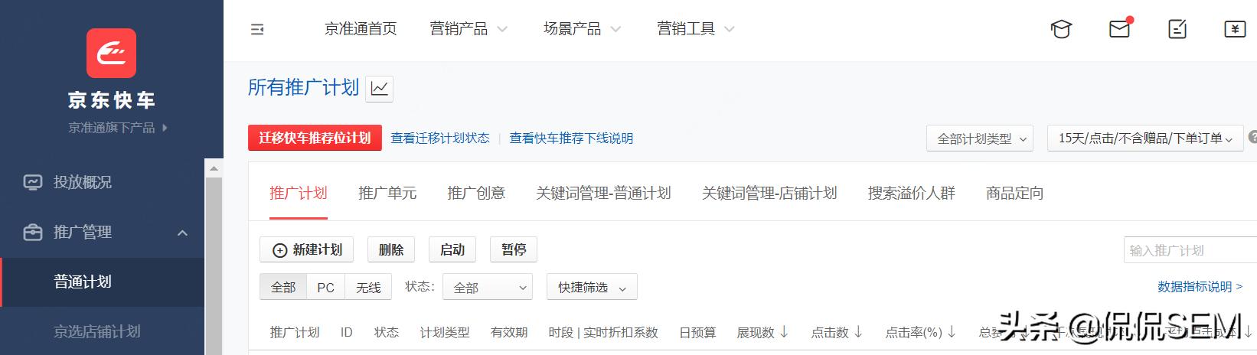Click the 京东快车 red logo icon
1257x355 pixels.
click(111, 53)
